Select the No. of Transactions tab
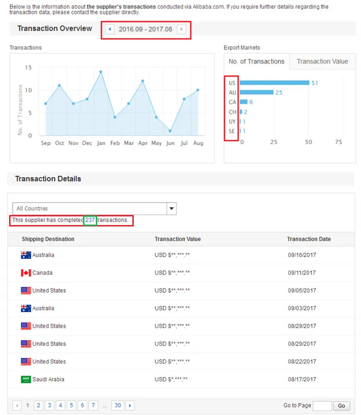Screen dimensions: 361x415 point(257,62)
